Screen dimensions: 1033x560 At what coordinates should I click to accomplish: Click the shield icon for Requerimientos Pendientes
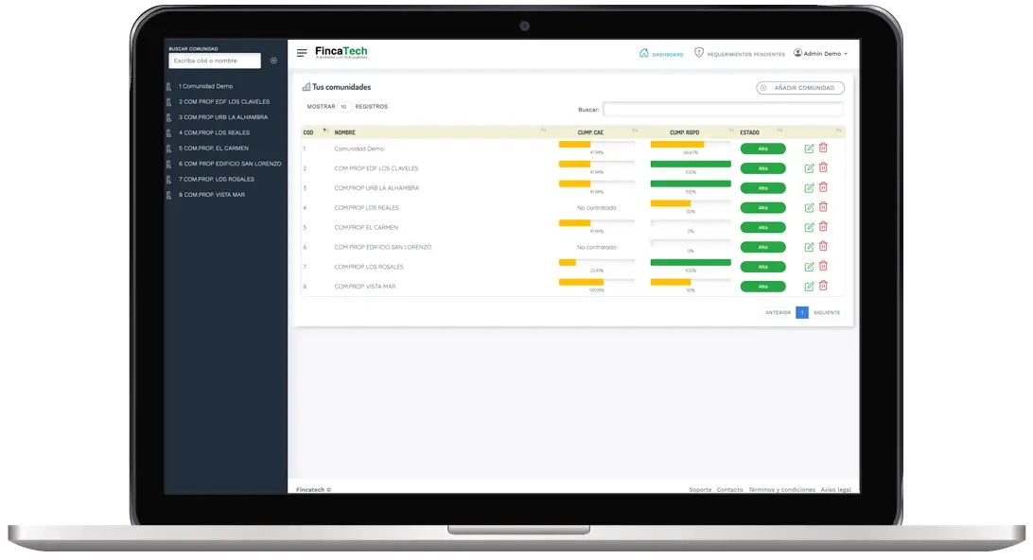pyautogui.click(x=699, y=53)
